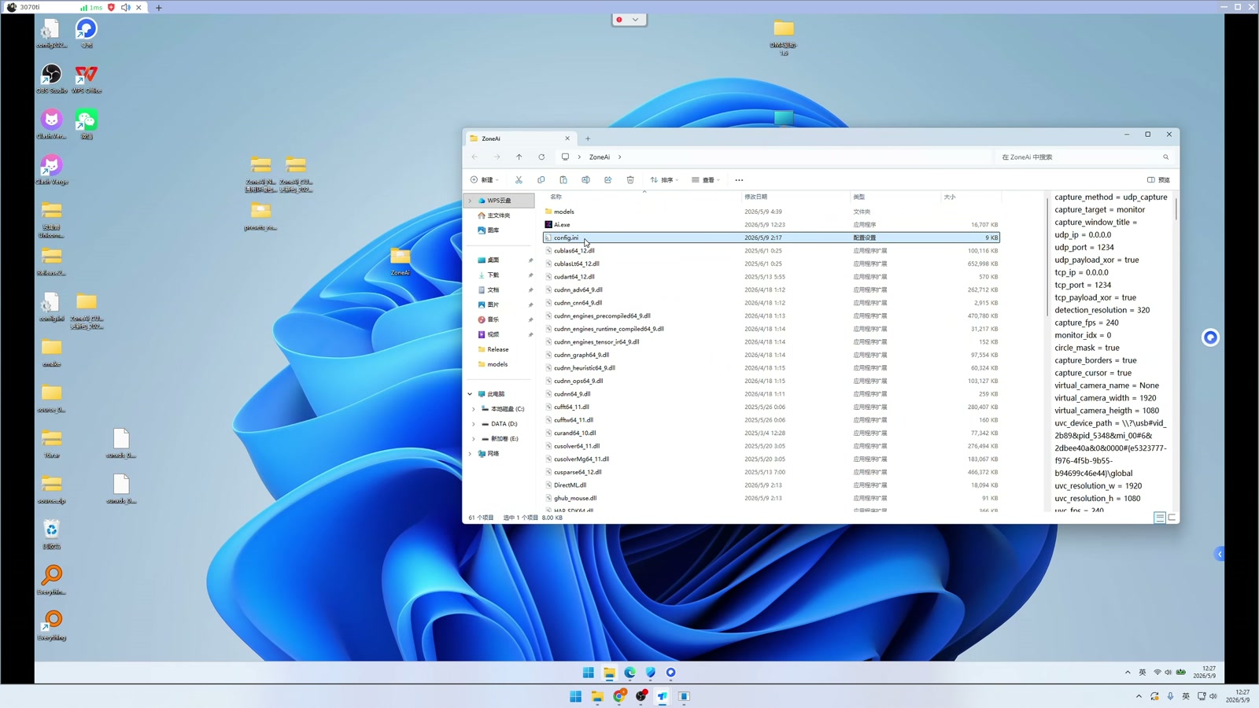The image size is (1259, 708).
Task: Click the chevron after ZoneAi in address bar
Action: click(620, 157)
